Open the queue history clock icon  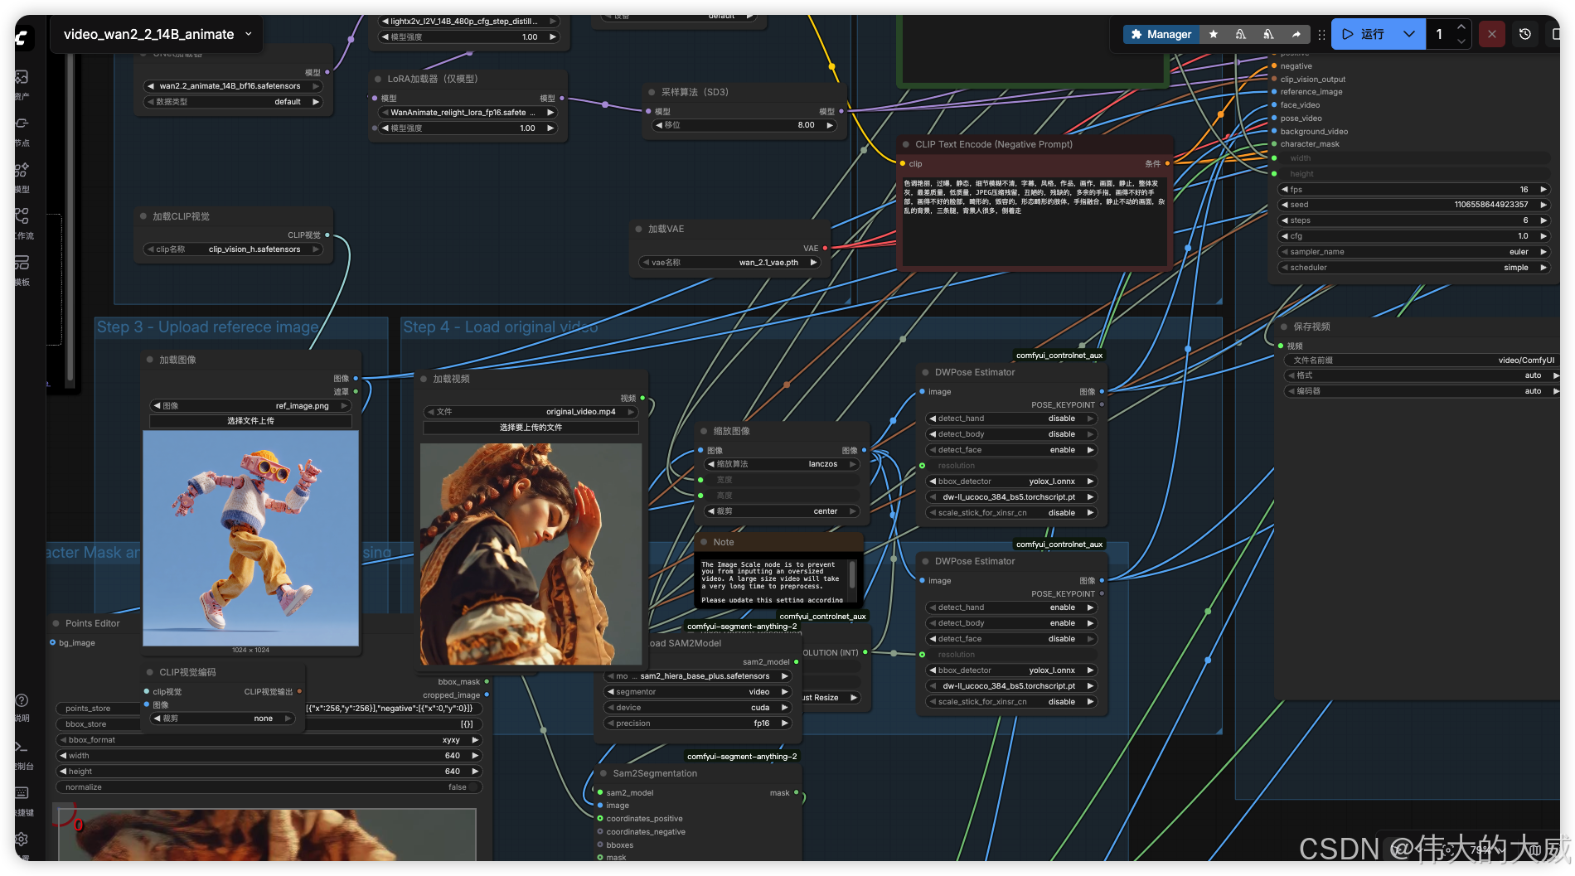[x=1525, y=34]
